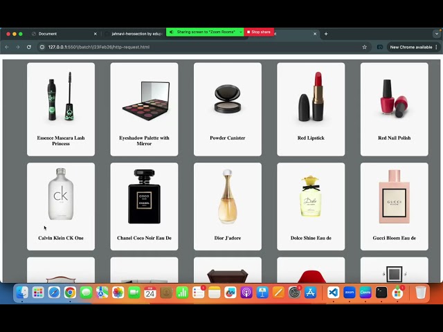This screenshot has height=332, width=443.
Task: Go back using the browser back arrow
Action: pos(7,47)
